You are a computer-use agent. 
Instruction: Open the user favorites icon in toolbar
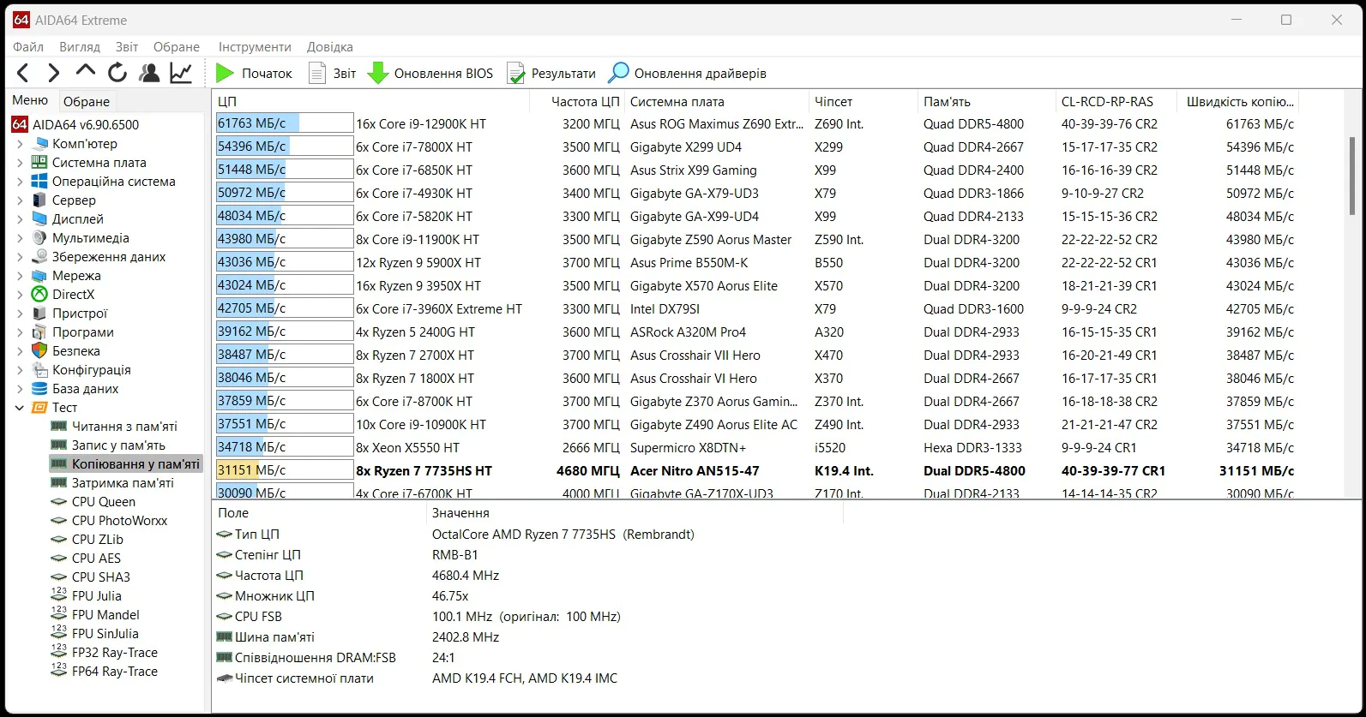tap(149, 74)
